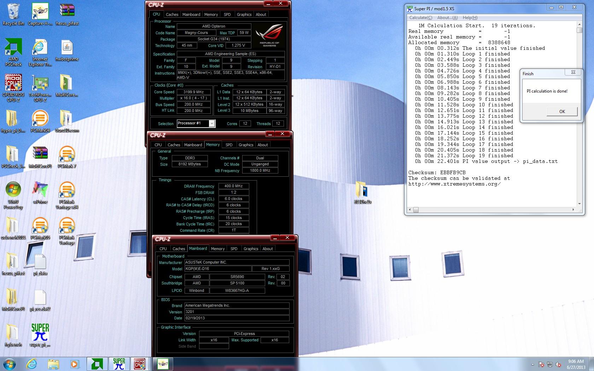594x371 pixels.
Task: Open Windows Media Player taskbar icon
Action: coord(75,364)
